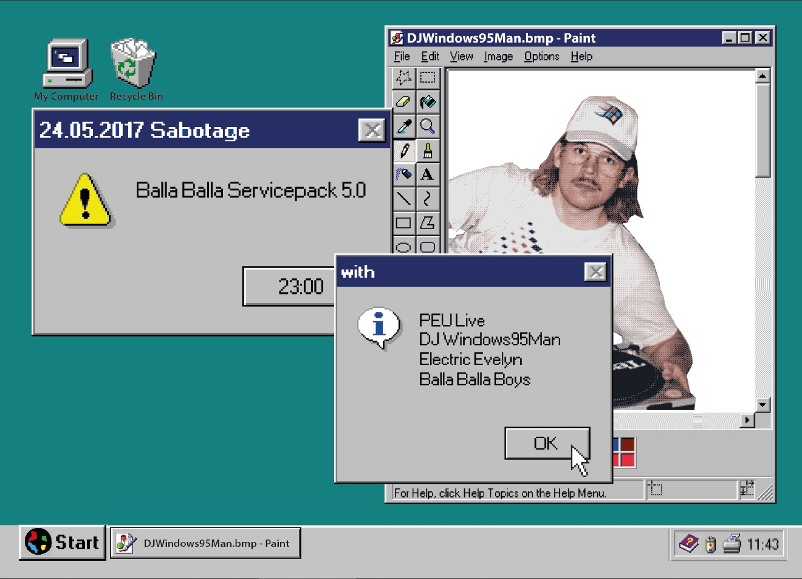Screen dimensions: 802x579
Task: Close the 24.05.2017 Sabotage dialog
Action: (372, 130)
